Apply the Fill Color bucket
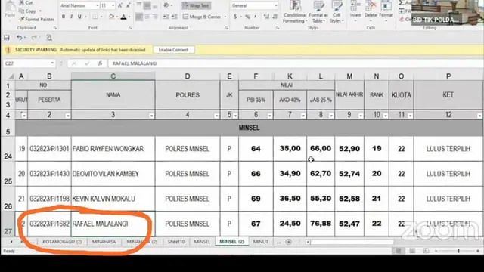The image size is (484, 272). (111, 17)
